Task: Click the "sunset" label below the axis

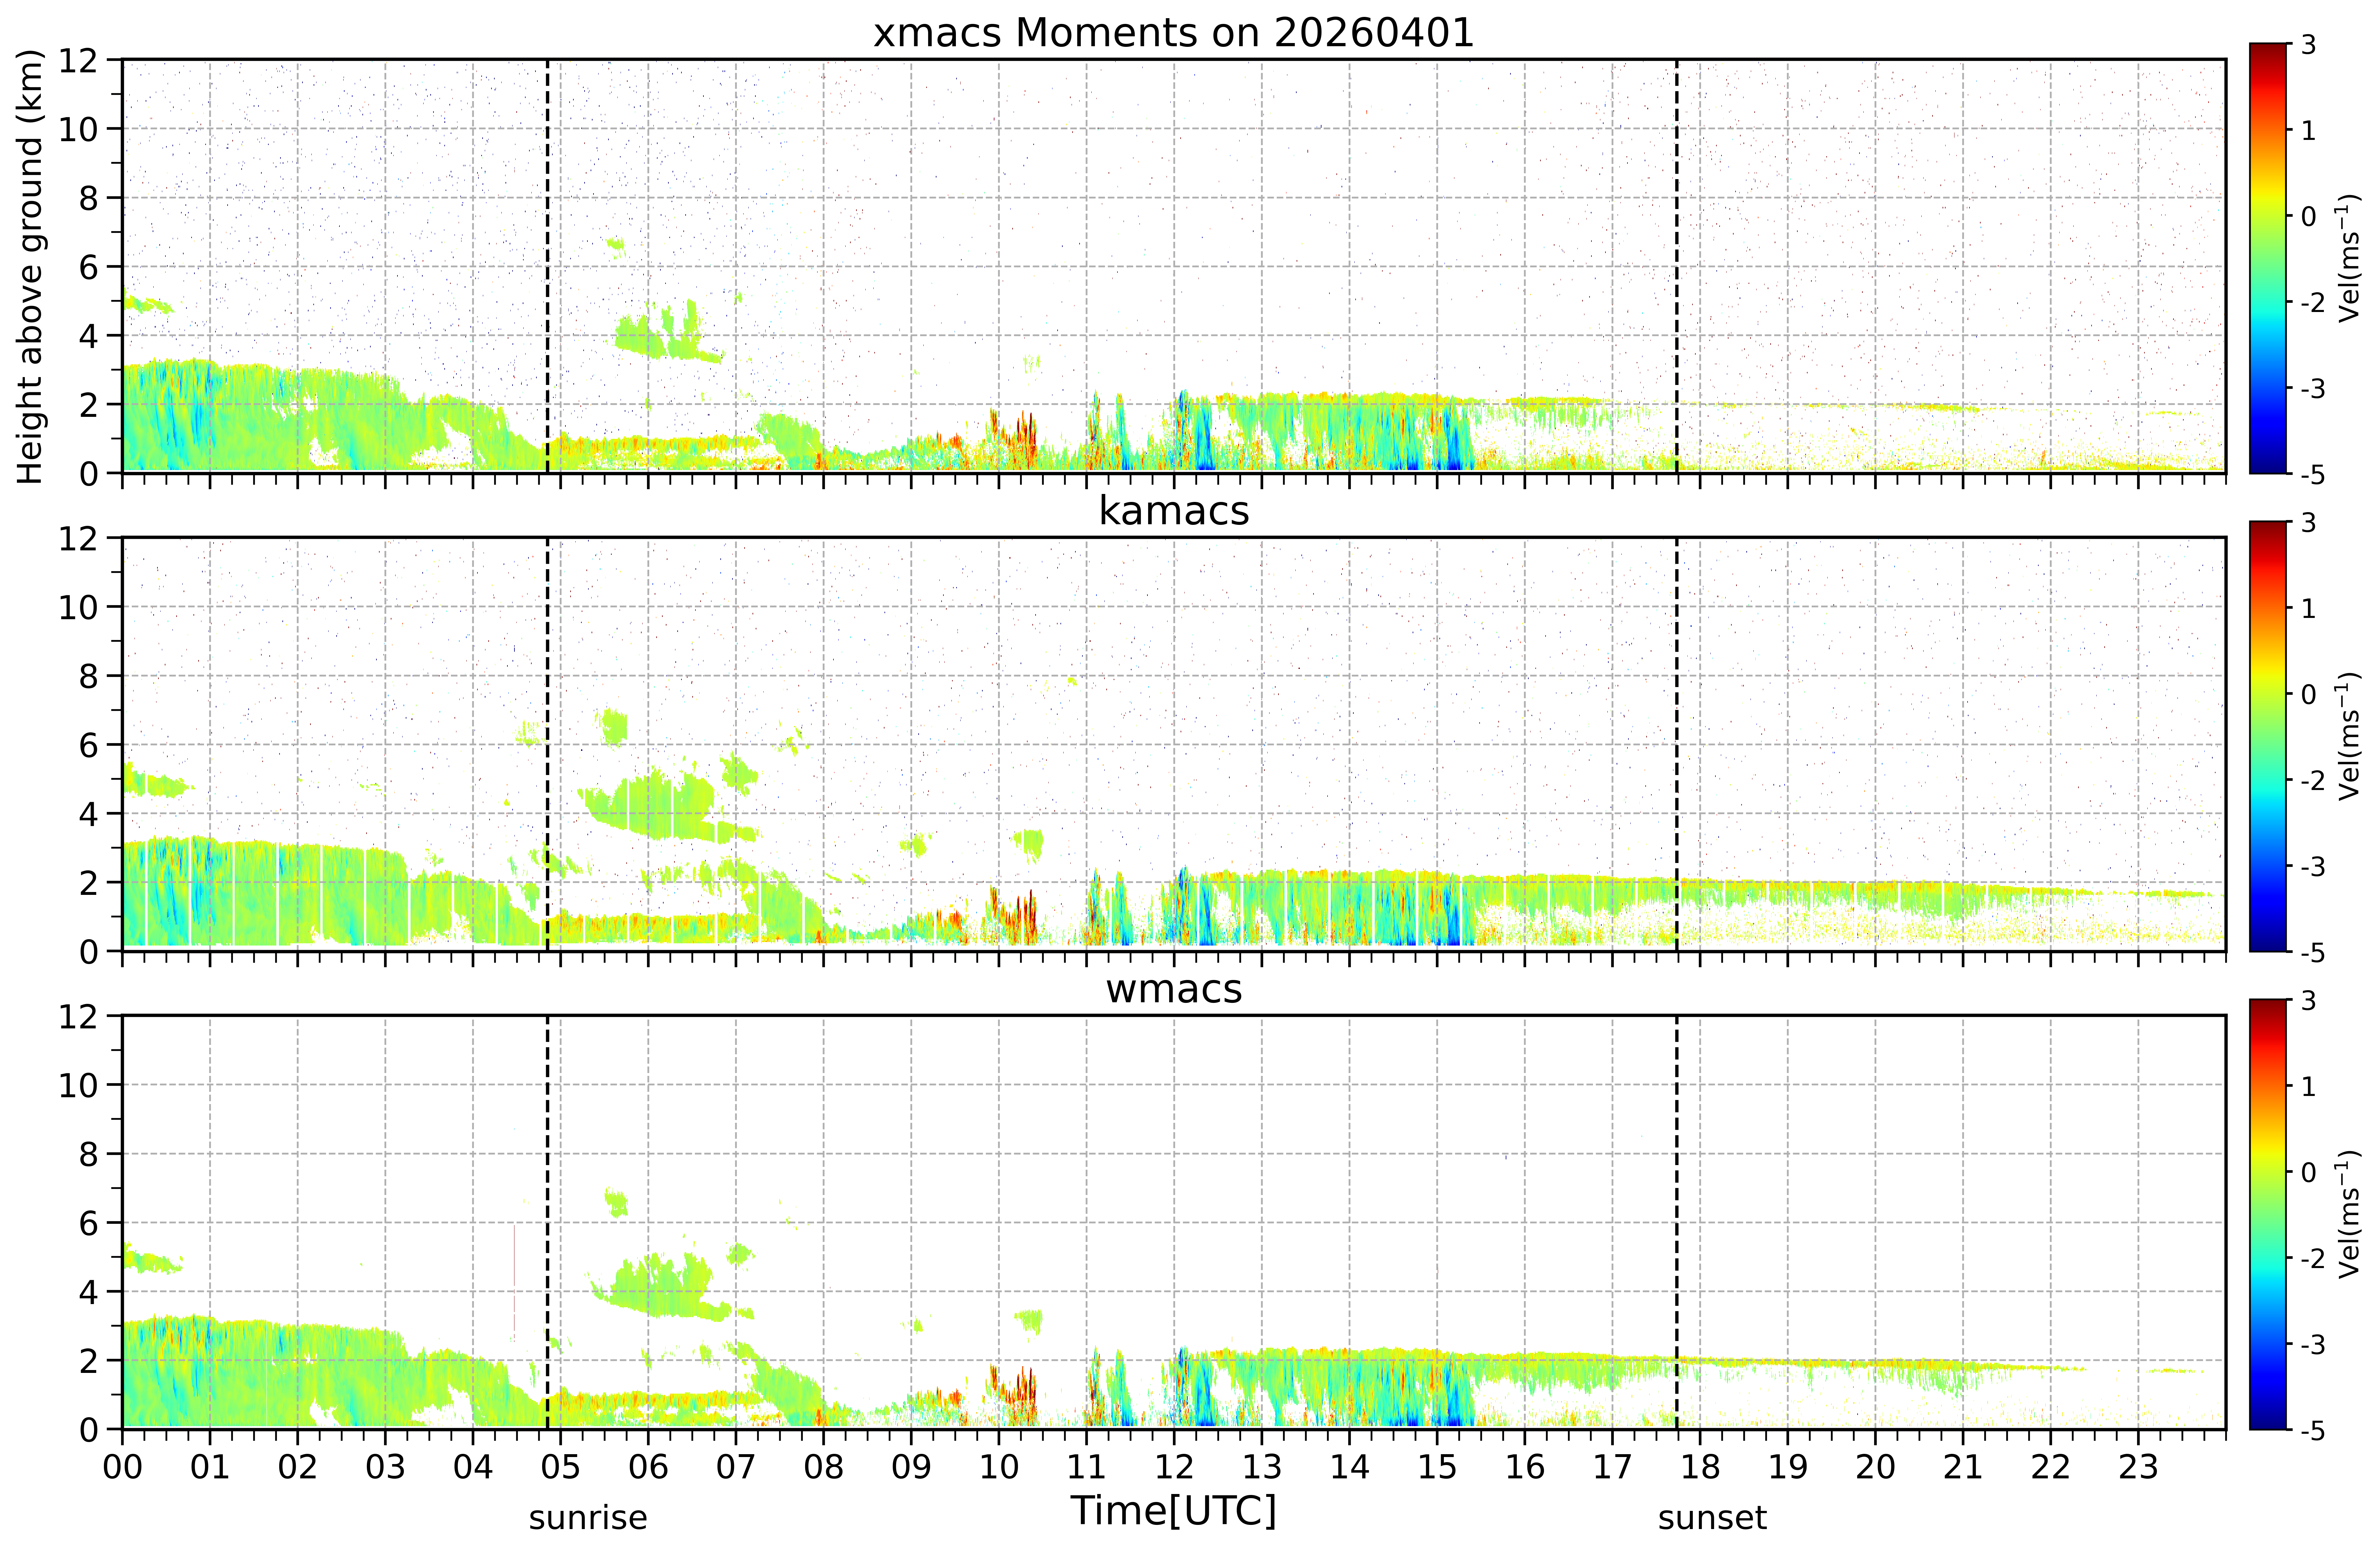Action: coord(1712,1518)
